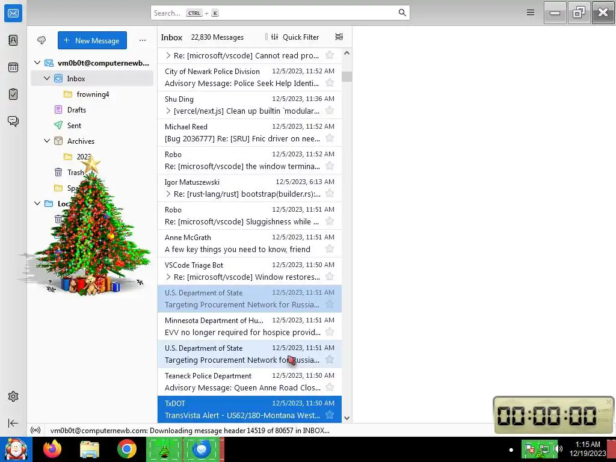Collapse the Local Folders chevron
Image resolution: width=616 pixels, height=462 pixels.
tap(37, 203)
